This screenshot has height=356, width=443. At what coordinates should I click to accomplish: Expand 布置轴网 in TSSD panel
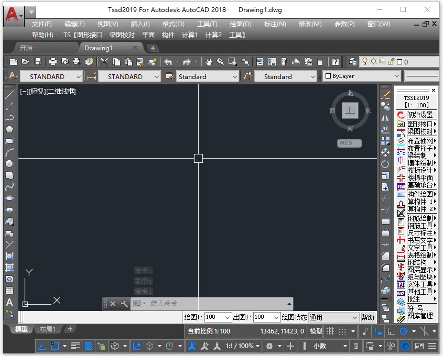coord(422,141)
